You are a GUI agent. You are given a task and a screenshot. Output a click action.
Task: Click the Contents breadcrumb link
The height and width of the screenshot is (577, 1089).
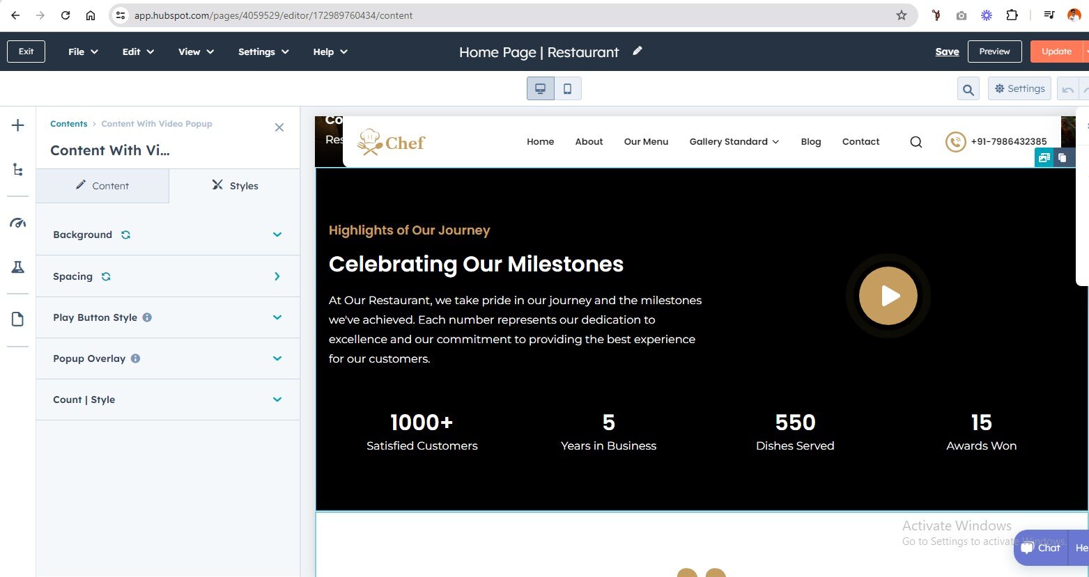pyautogui.click(x=68, y=124)
